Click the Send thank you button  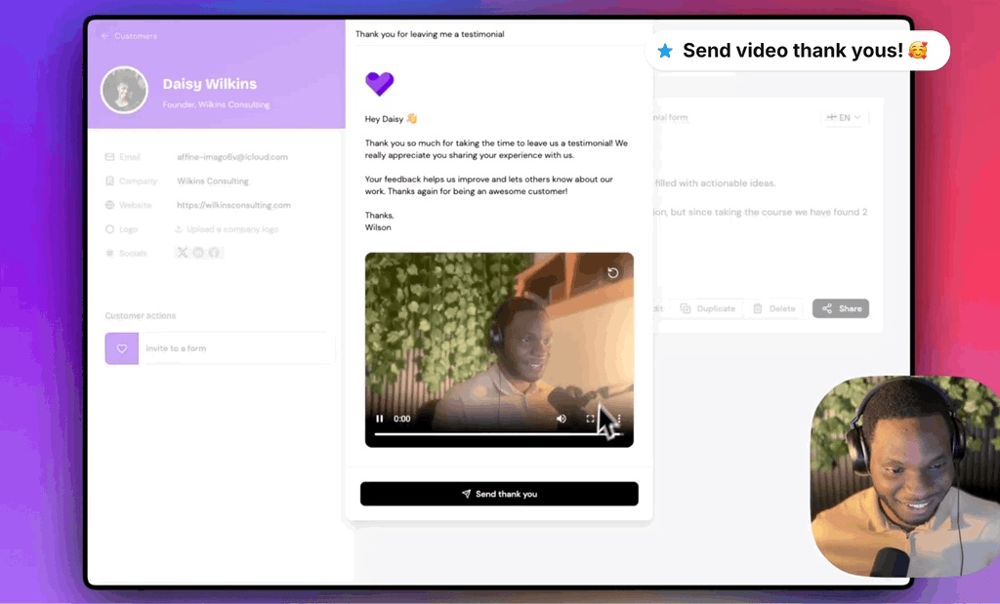499,494
